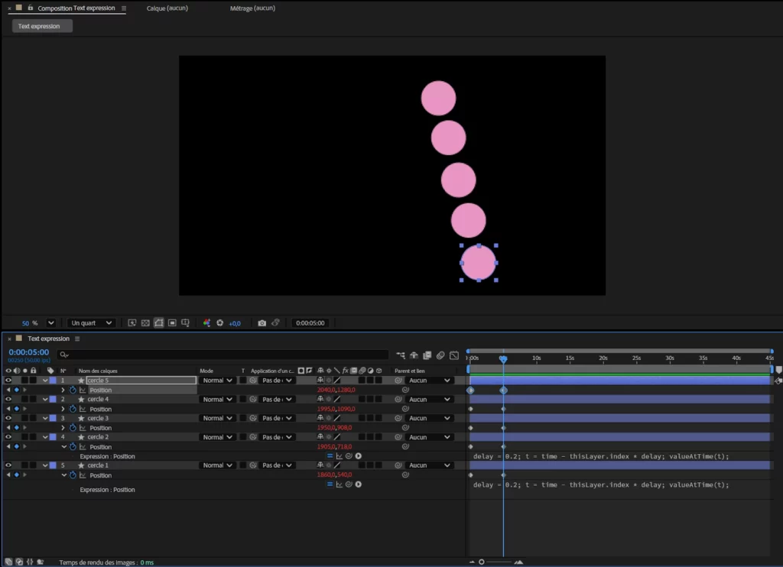Click the timeline current time 0:00:05:00
Viewport: 783px width, 567px height.
[29, 352]
